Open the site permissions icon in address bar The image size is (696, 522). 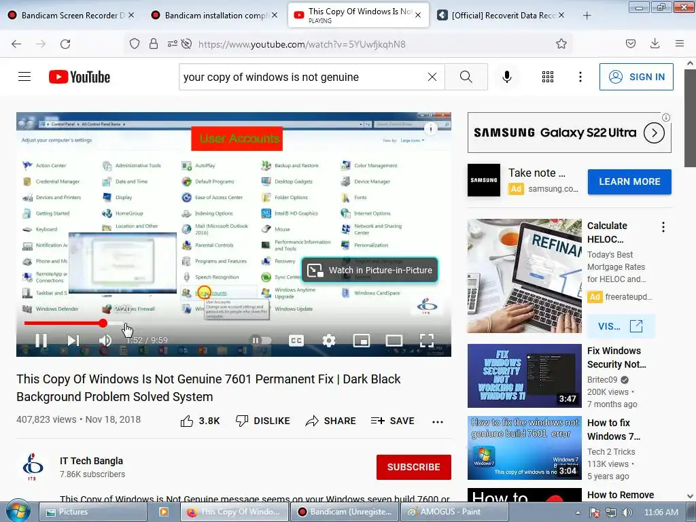172,43
